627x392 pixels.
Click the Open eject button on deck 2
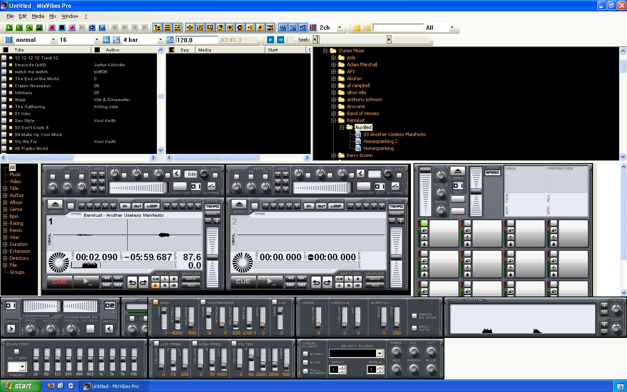(x=239, y=204)
